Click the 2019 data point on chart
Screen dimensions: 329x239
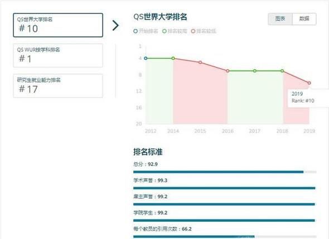tap(309, 83)
